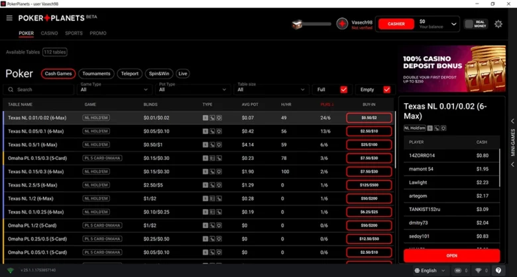Image resolution: width=517 pixels, height=277 pixels.
Task: Select the Teleport filter
Action: [x=129, y=73]
